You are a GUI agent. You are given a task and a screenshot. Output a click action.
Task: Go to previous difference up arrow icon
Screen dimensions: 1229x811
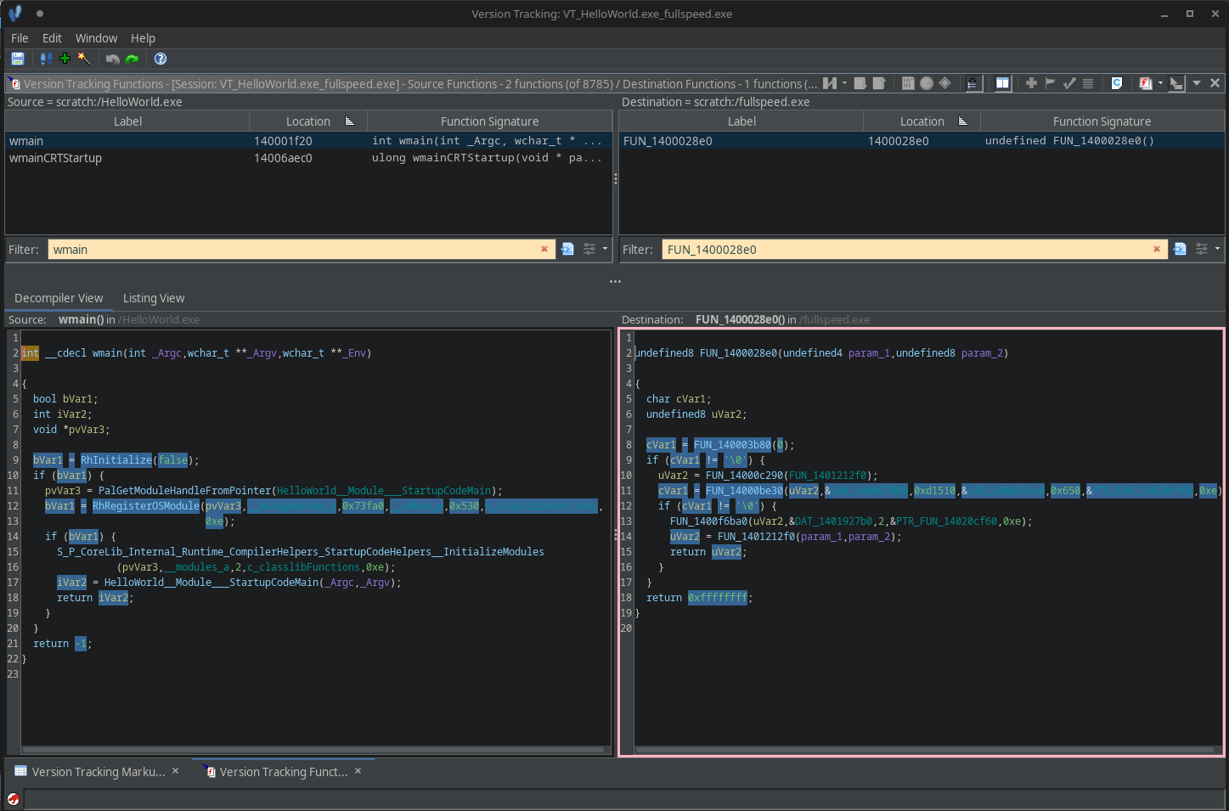[x=879, y=83]
